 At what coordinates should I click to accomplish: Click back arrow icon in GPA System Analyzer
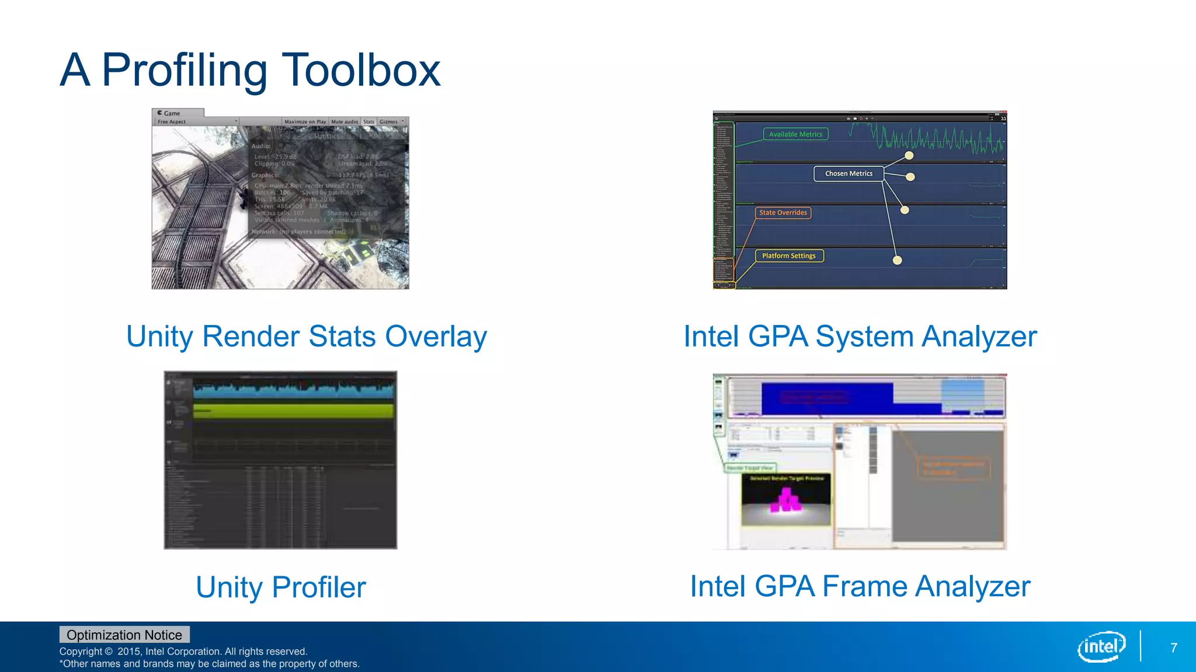click(717, 118)
